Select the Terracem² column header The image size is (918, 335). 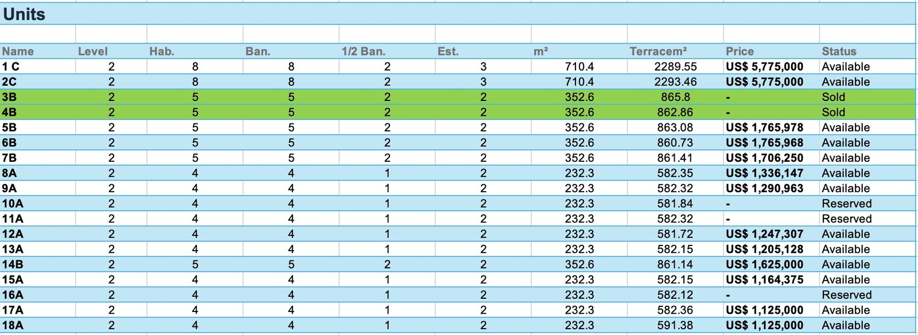(658, 51)
